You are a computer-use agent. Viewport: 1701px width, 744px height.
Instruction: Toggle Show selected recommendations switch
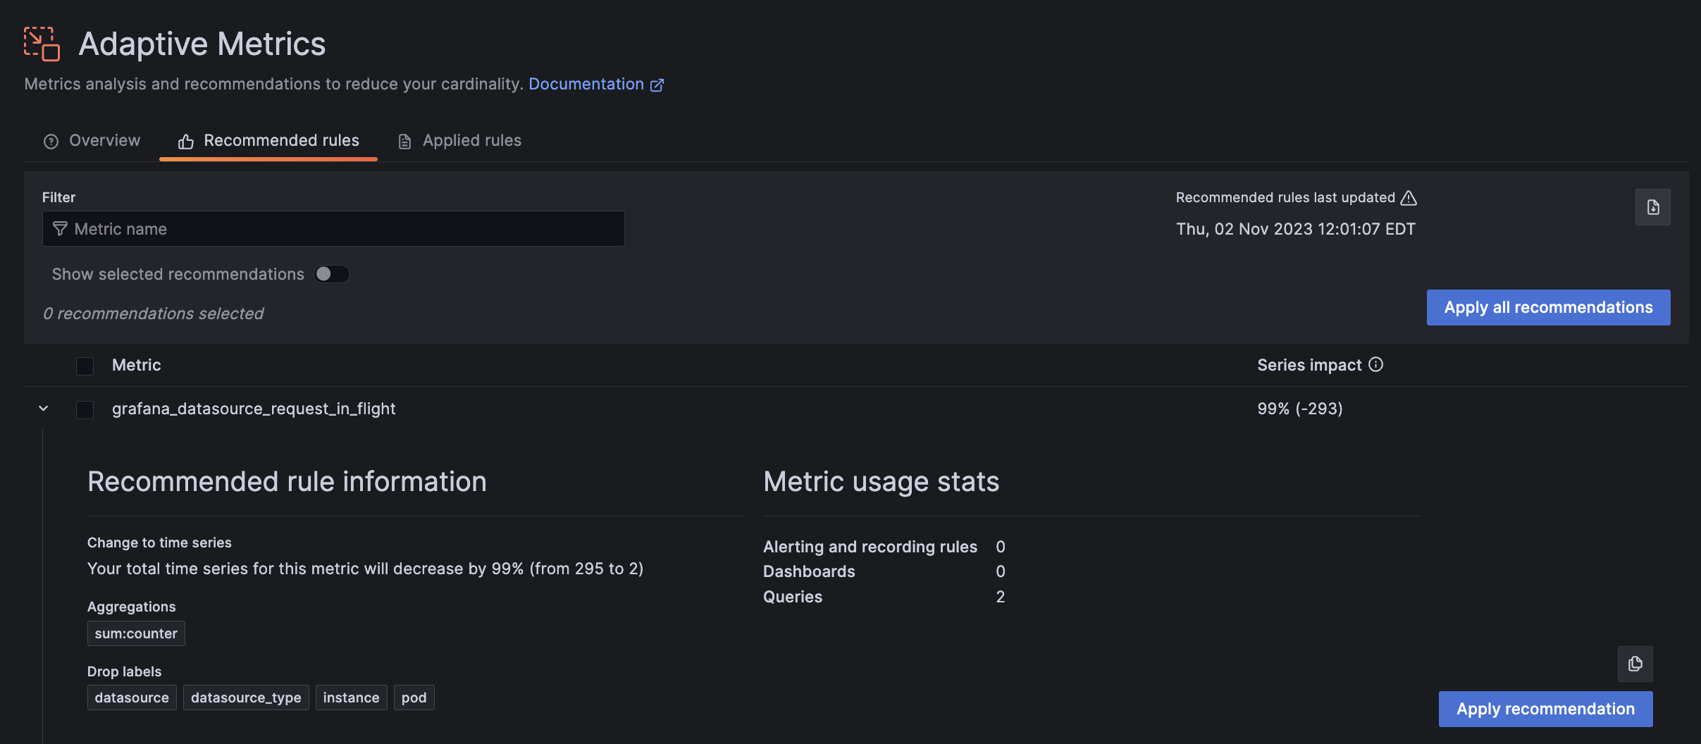[x=332, y=274]
